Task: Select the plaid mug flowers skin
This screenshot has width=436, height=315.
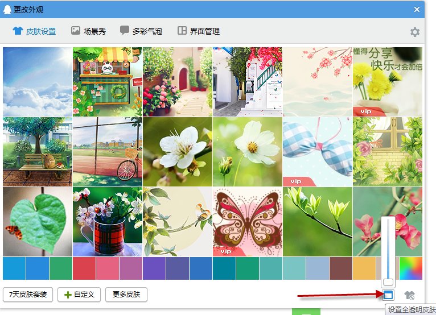Action: (x=108, y=222)
